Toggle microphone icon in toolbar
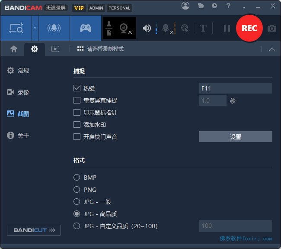This screenshot has height=249, width=281. pos(167,29)
